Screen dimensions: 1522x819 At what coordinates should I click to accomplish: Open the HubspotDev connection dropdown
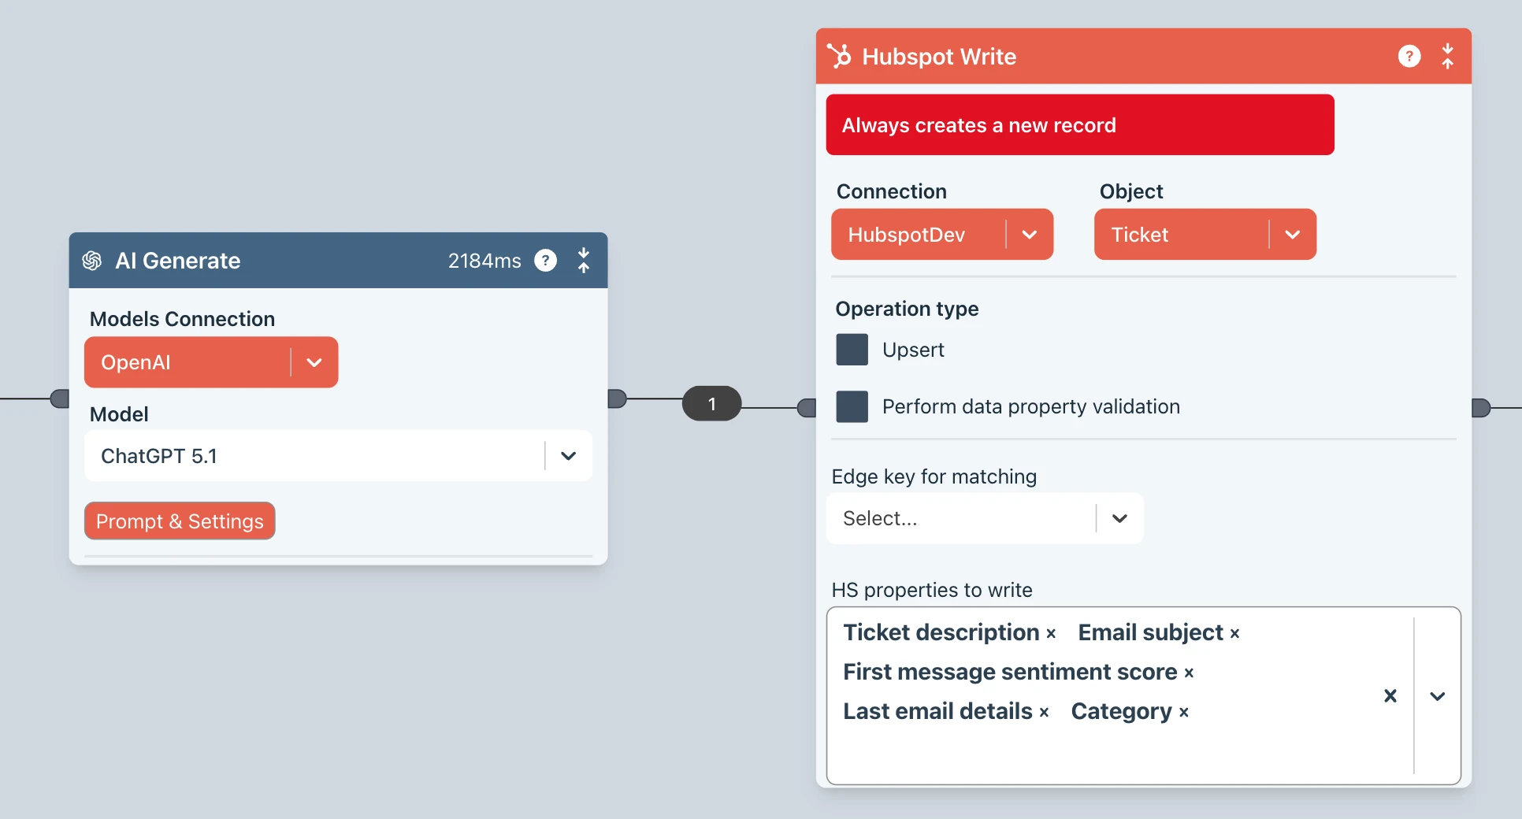(x=1029, y=235)
